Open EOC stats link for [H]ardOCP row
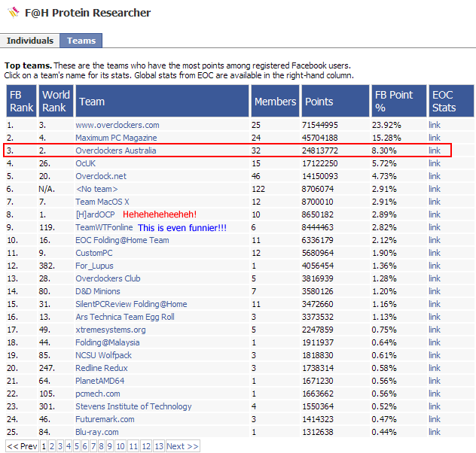This screenshot has width=476, height=453. pos(435,214)
